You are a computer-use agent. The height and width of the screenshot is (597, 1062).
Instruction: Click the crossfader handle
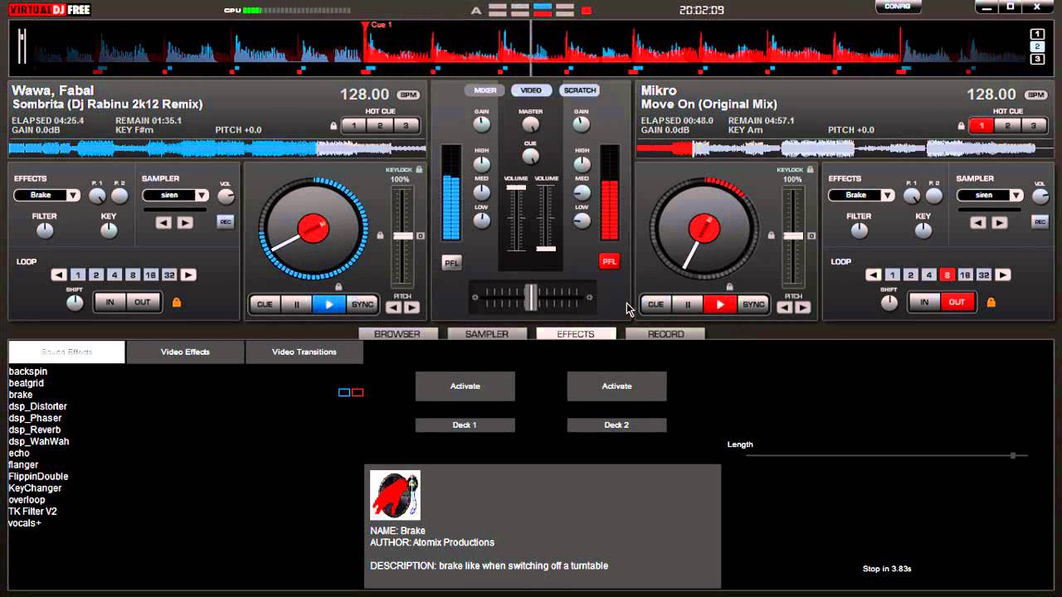tap(530, 297)
